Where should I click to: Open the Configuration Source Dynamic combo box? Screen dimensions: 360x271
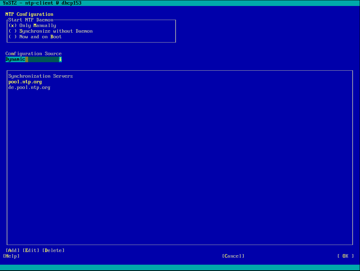click(32, 59)
